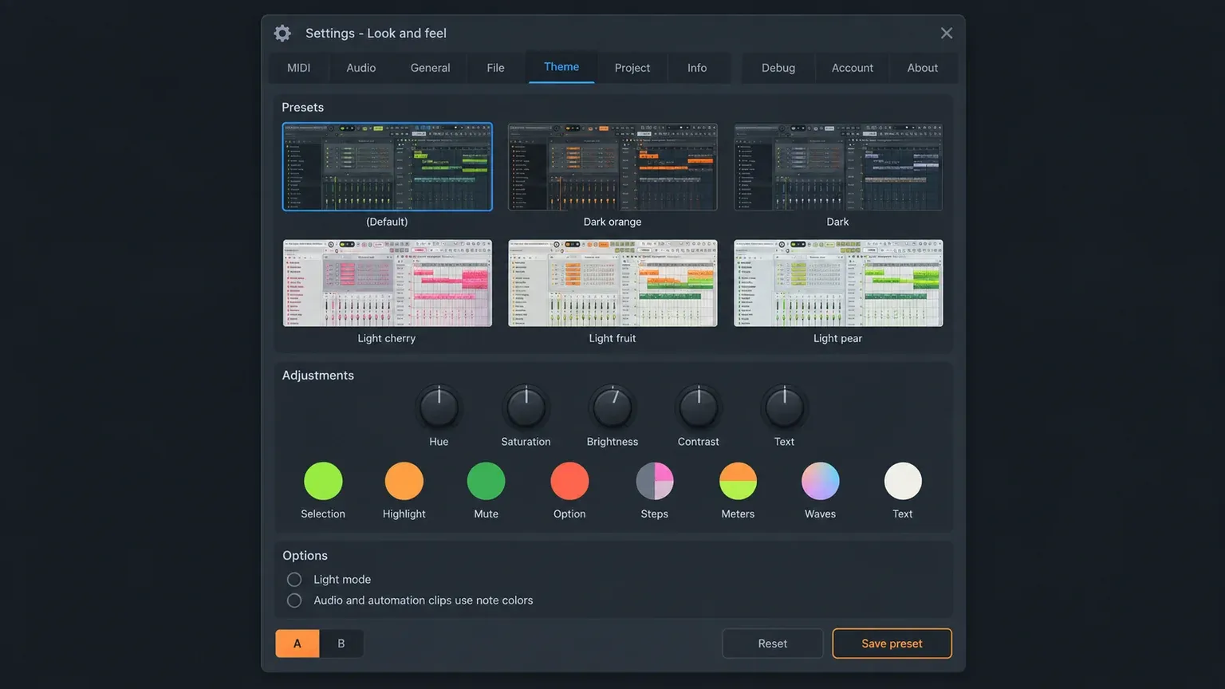Apply the Light cherry preset
The image size is (1225, 689).
click(x=387, y=283)
